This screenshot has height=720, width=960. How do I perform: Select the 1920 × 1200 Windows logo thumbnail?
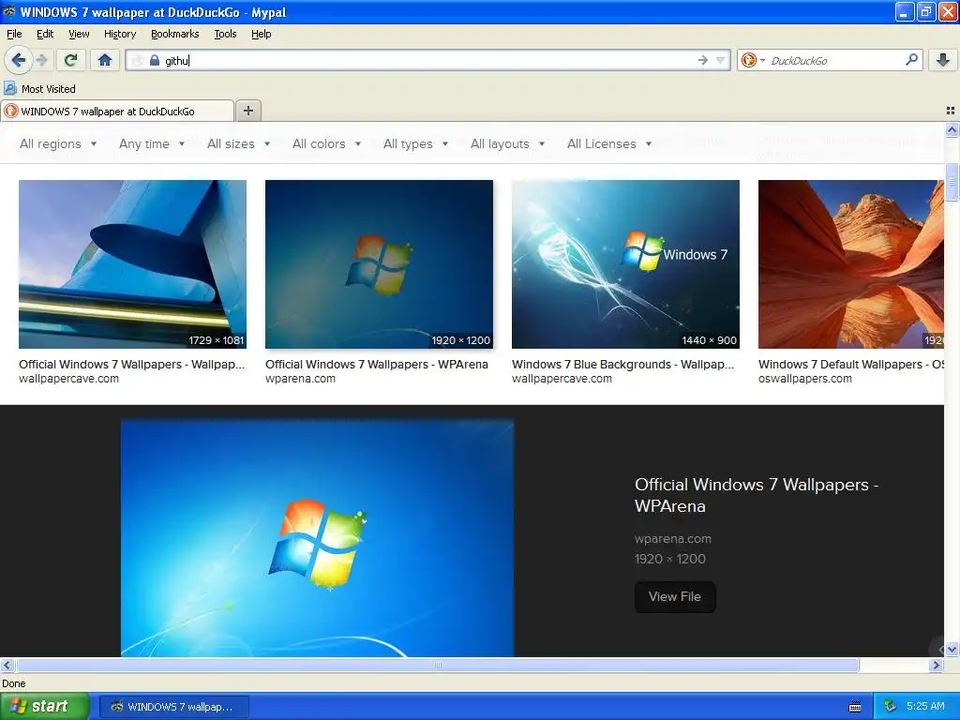pyautogui.click(x=379, y=263)
